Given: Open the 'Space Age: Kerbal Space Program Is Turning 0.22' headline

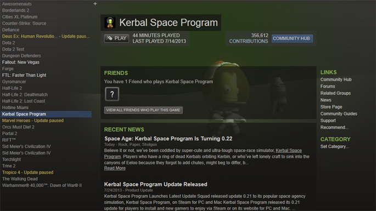Looking at the screenshot, I should coord(168,139).
